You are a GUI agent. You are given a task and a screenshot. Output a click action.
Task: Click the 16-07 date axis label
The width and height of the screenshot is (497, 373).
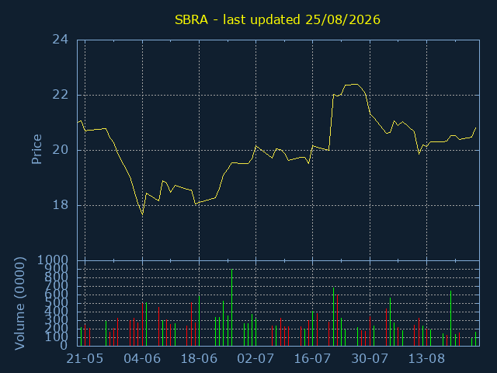coord(312,359)
